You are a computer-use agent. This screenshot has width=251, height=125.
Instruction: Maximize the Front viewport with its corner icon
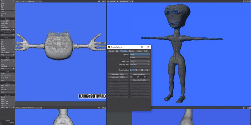(x=105, y=107)
